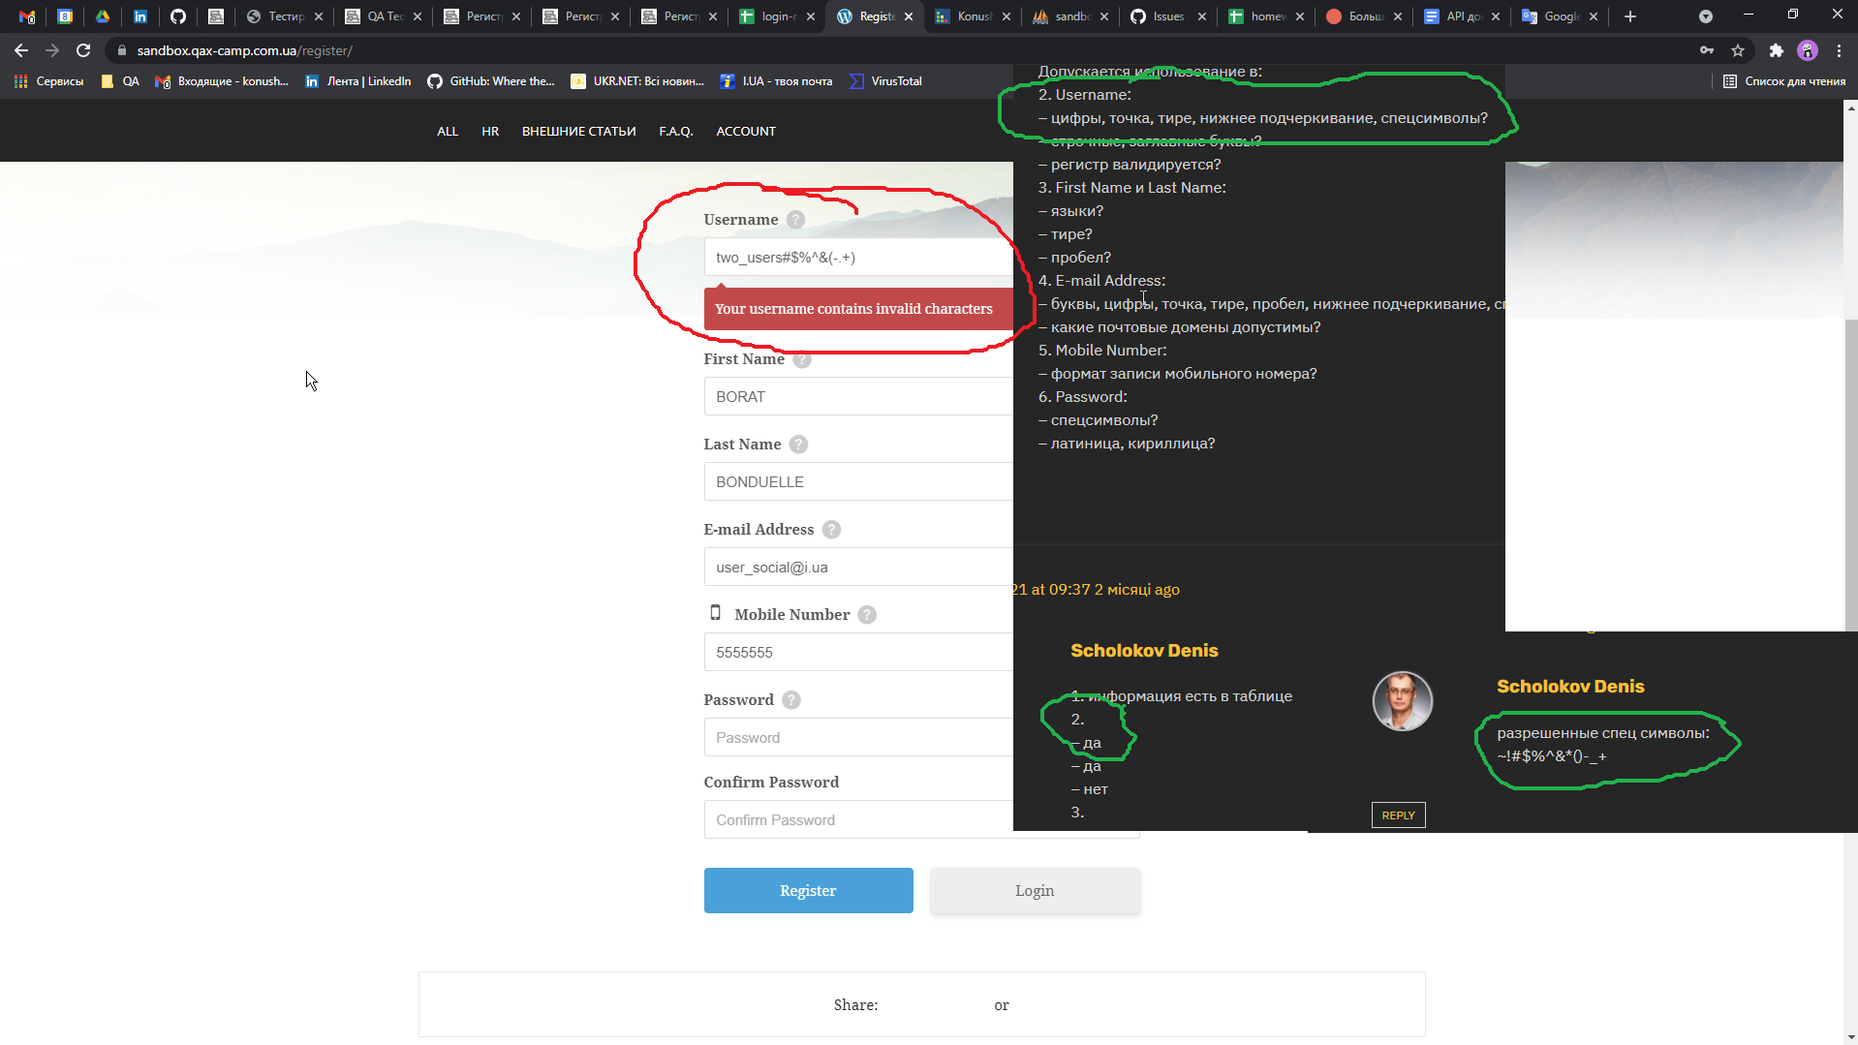Open the pinned Google Drive tab
Viewport: 1858px width, 1045px height.
tap(102, 16)
